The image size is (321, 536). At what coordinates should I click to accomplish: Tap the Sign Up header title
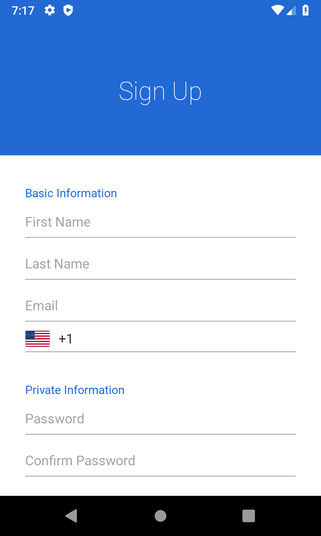point(160,92)
